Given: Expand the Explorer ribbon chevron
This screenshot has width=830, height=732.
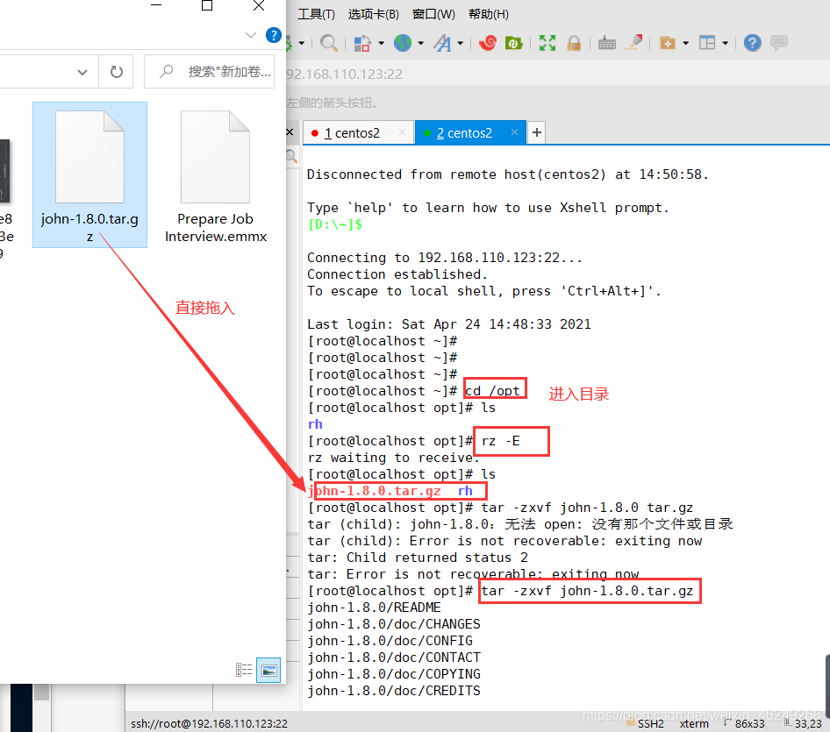Looking at the screenshot, I should coord(251,35).
